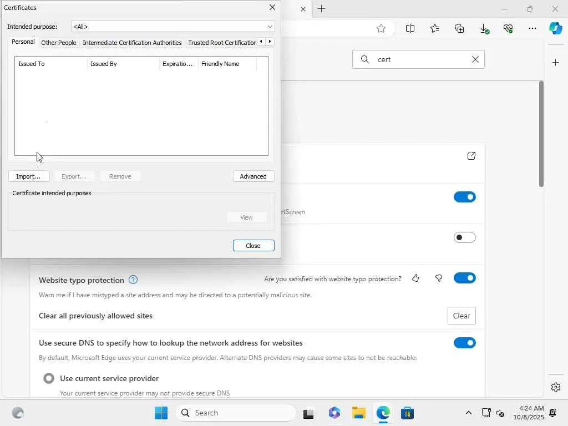Sort by Issued To column header
Image resolution: width=568 pixels, height=426 pixels.
[x=51, y=64]
